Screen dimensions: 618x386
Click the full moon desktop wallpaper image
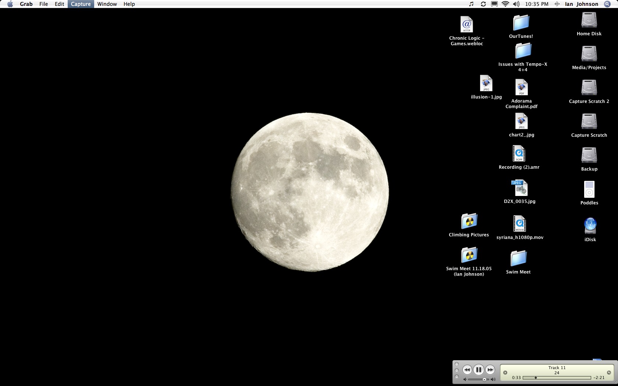coord(310,192)
